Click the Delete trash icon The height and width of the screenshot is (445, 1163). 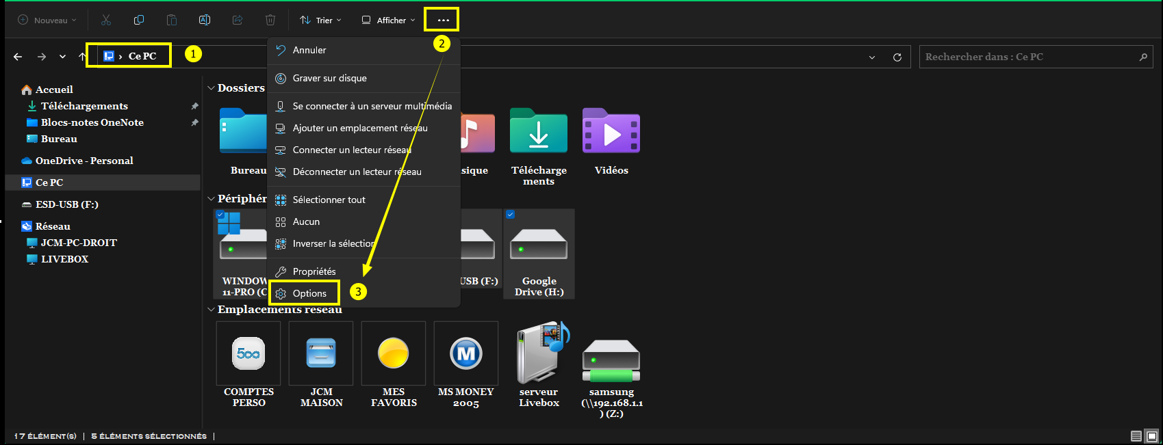point(270,20)
